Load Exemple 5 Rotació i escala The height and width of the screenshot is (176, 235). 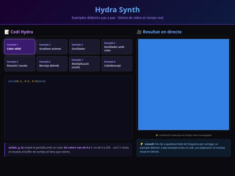click(x=20, y=63)
